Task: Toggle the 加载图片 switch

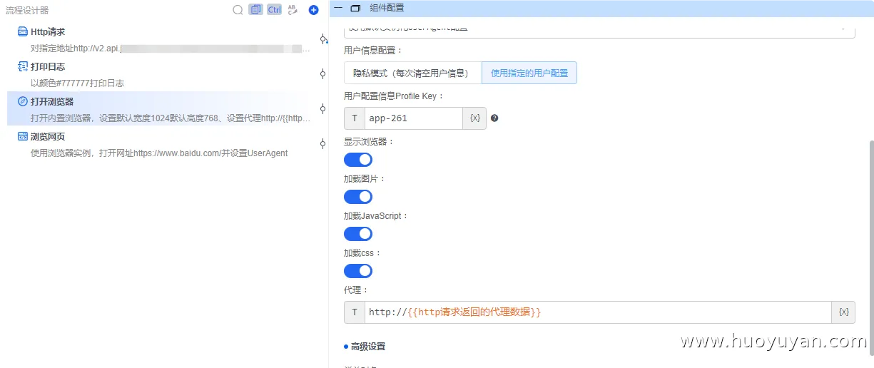Action: click(x=358, y=197)
